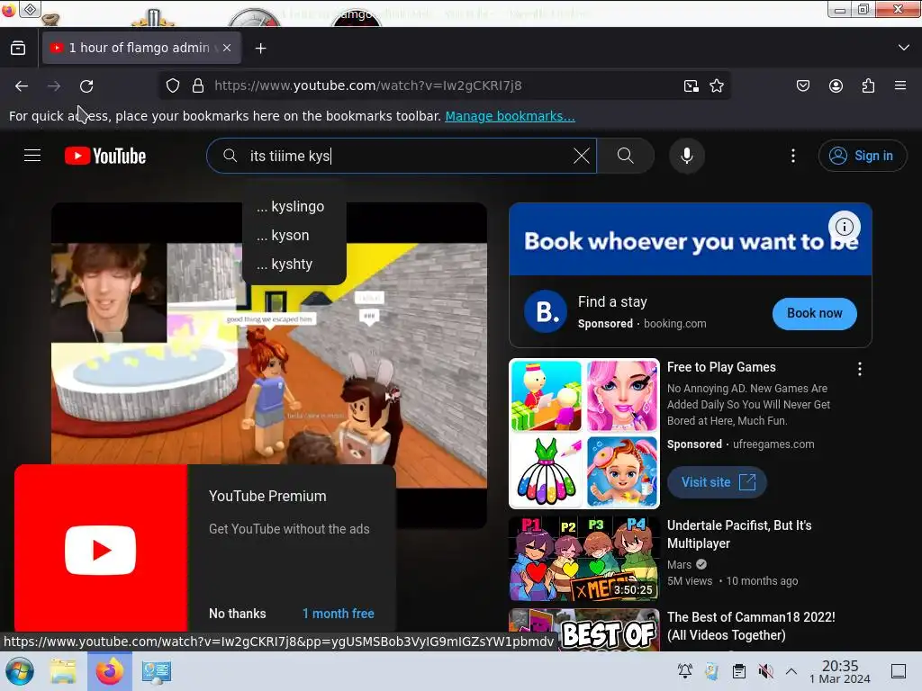Click the Firefox taskbar icon

point(109,671)
